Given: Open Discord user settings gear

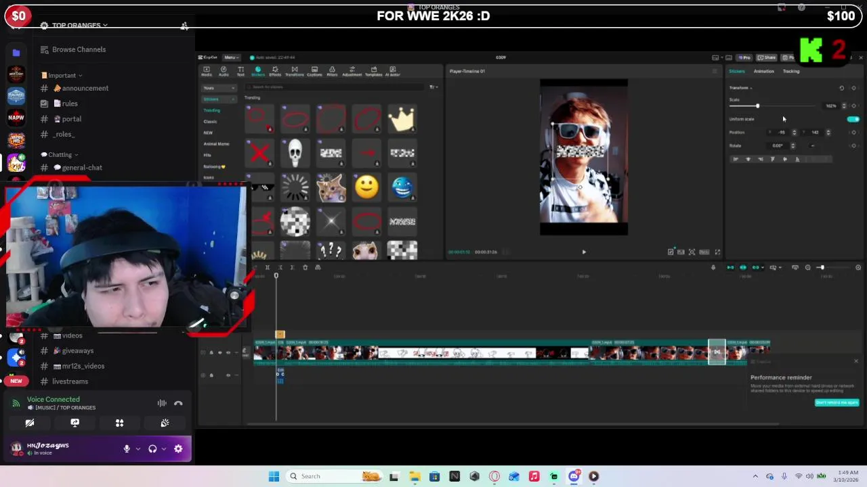Looking at the screenshot, I should pyautogui.click(x=178, y=448).
